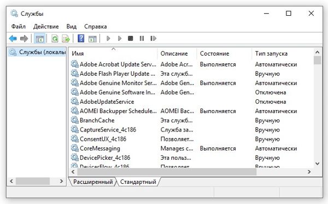Click Отключена startup type of AdobeUpdateService
This screenshot has width=328, height=204.
pos(271,101)
